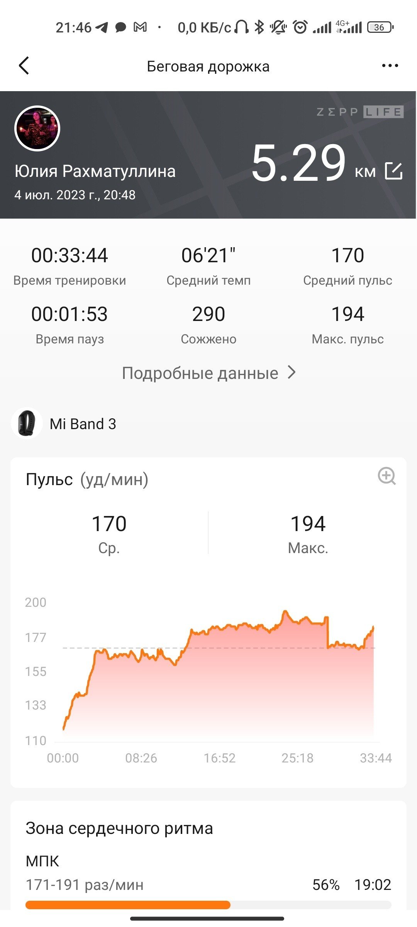The image size is (417, 927).
Task: Expand details via chevron after Подробные данные
Action: tap(292, 372)
